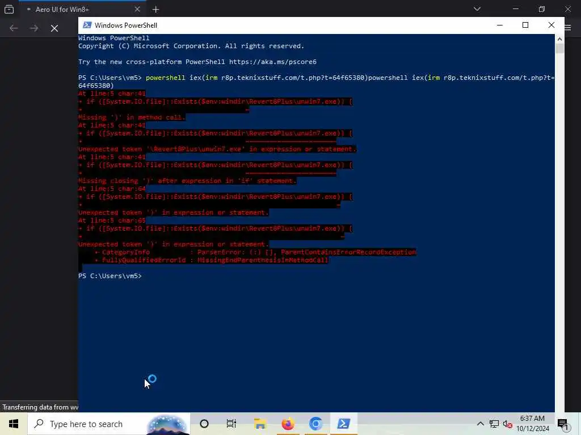This screenshot has height=435, width=581.
Task: Click the PowerShell vertical scrollbar thumb
Action: click(x=559, y=49)
